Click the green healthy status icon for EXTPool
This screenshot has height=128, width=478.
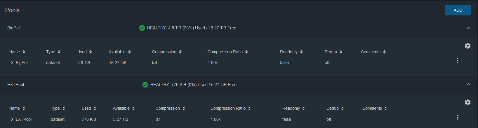pos(145,85)
